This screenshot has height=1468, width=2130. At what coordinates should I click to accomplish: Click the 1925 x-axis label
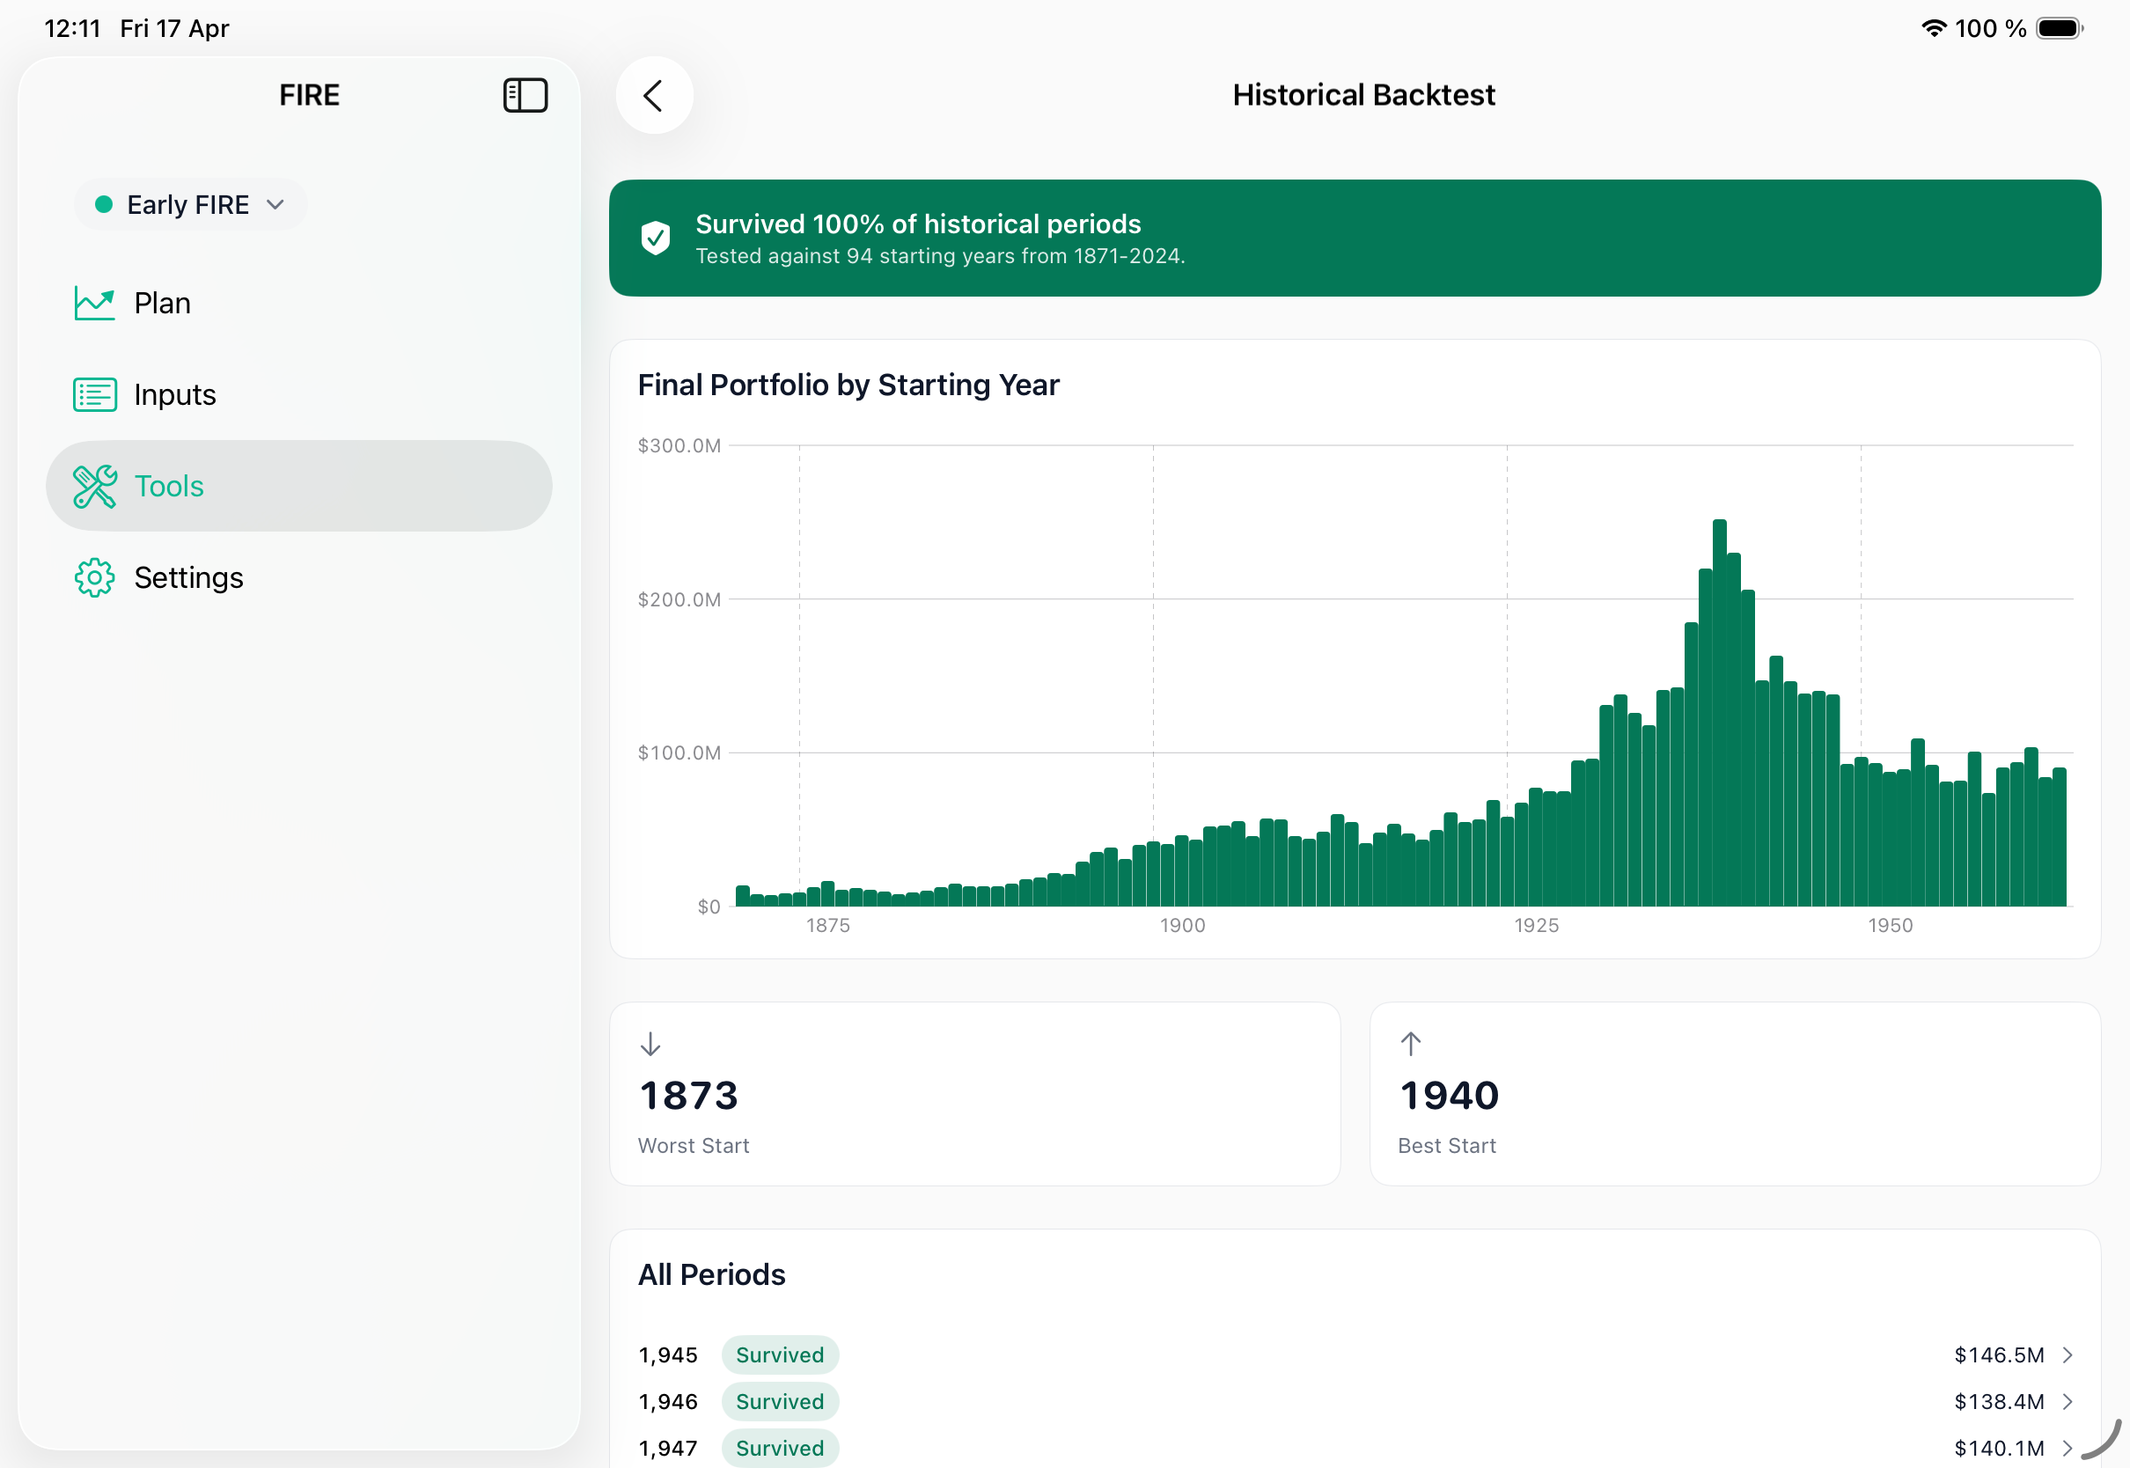tap(1537, 925)
